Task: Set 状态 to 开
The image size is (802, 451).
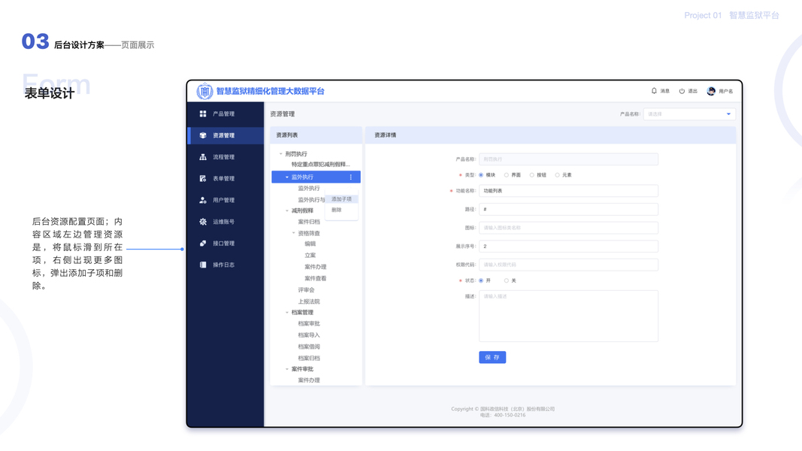Action: click(481, 280)
